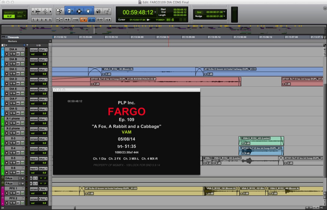This screenshot has width=327, height=210.
Task: Click the Insertion Follows Playback icon
Action: tap(108, 20)
